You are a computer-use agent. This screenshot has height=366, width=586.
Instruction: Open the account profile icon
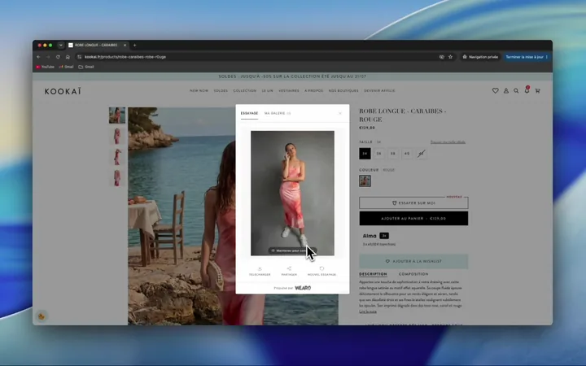click(506, 91)
